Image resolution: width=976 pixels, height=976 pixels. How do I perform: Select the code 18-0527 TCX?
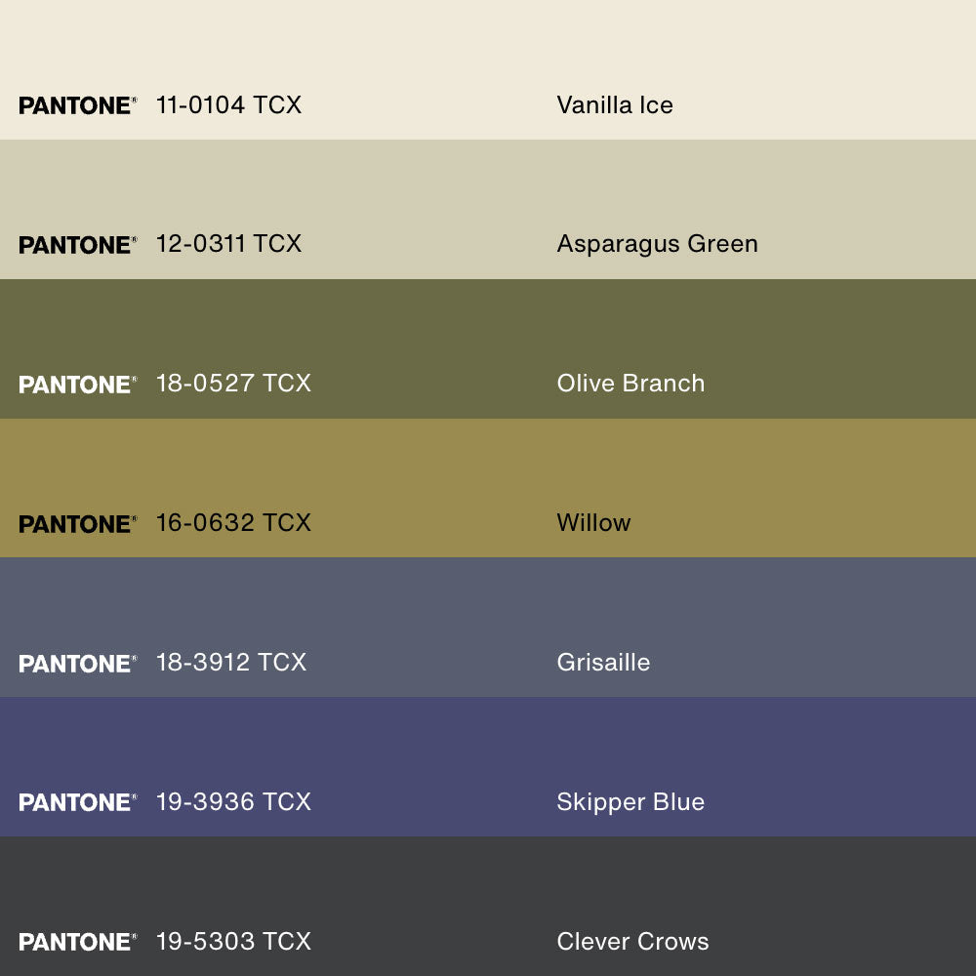coord(233,384)
